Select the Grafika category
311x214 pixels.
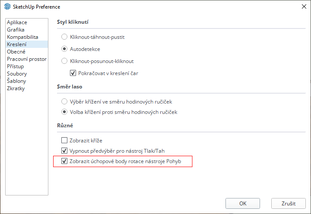pyautogui.click(x=16, y=30)
